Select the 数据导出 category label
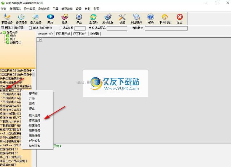Screen dimensions: 231x167 [x=16, y=42]
